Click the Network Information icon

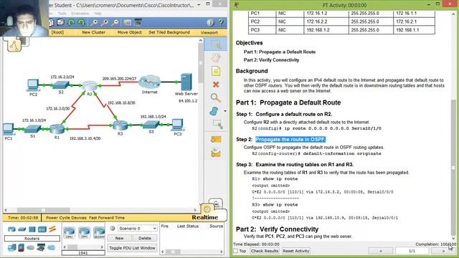pos(210,22)
